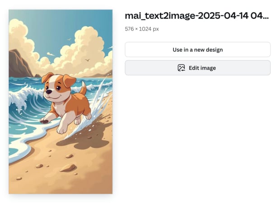Image resolution: width=279 pixels, height=203 pixels.
Task: Click the puppy's tail in the preview
Action: pyautogui.click(x=83, y=88)
